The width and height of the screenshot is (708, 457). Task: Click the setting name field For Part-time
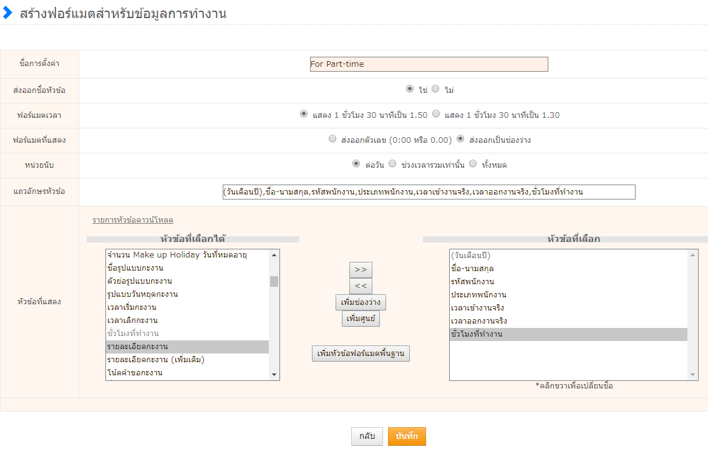[429, 64]
